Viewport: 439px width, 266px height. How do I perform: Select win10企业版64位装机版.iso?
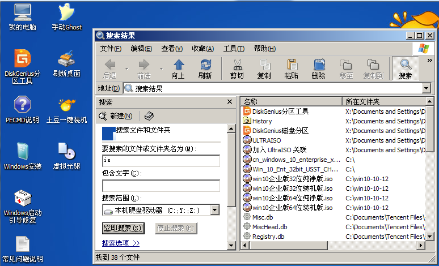(x=288, y=208)
